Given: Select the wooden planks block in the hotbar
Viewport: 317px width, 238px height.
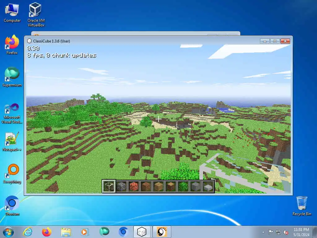Looking at the screenshot, I should (158, 186).
